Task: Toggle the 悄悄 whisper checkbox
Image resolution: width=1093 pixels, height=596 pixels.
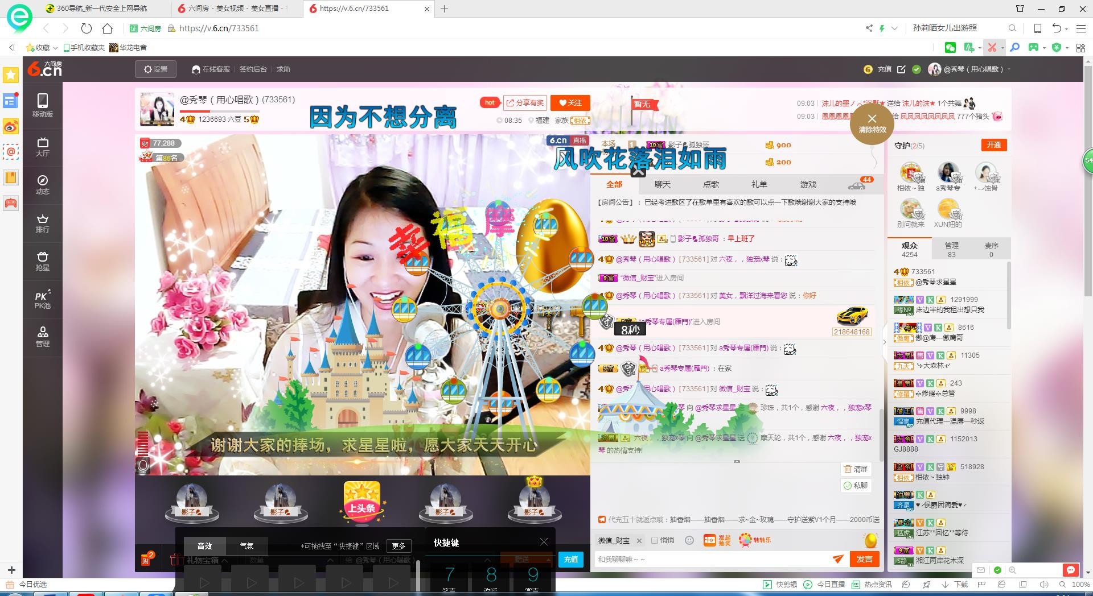Action: coord(655,540)
